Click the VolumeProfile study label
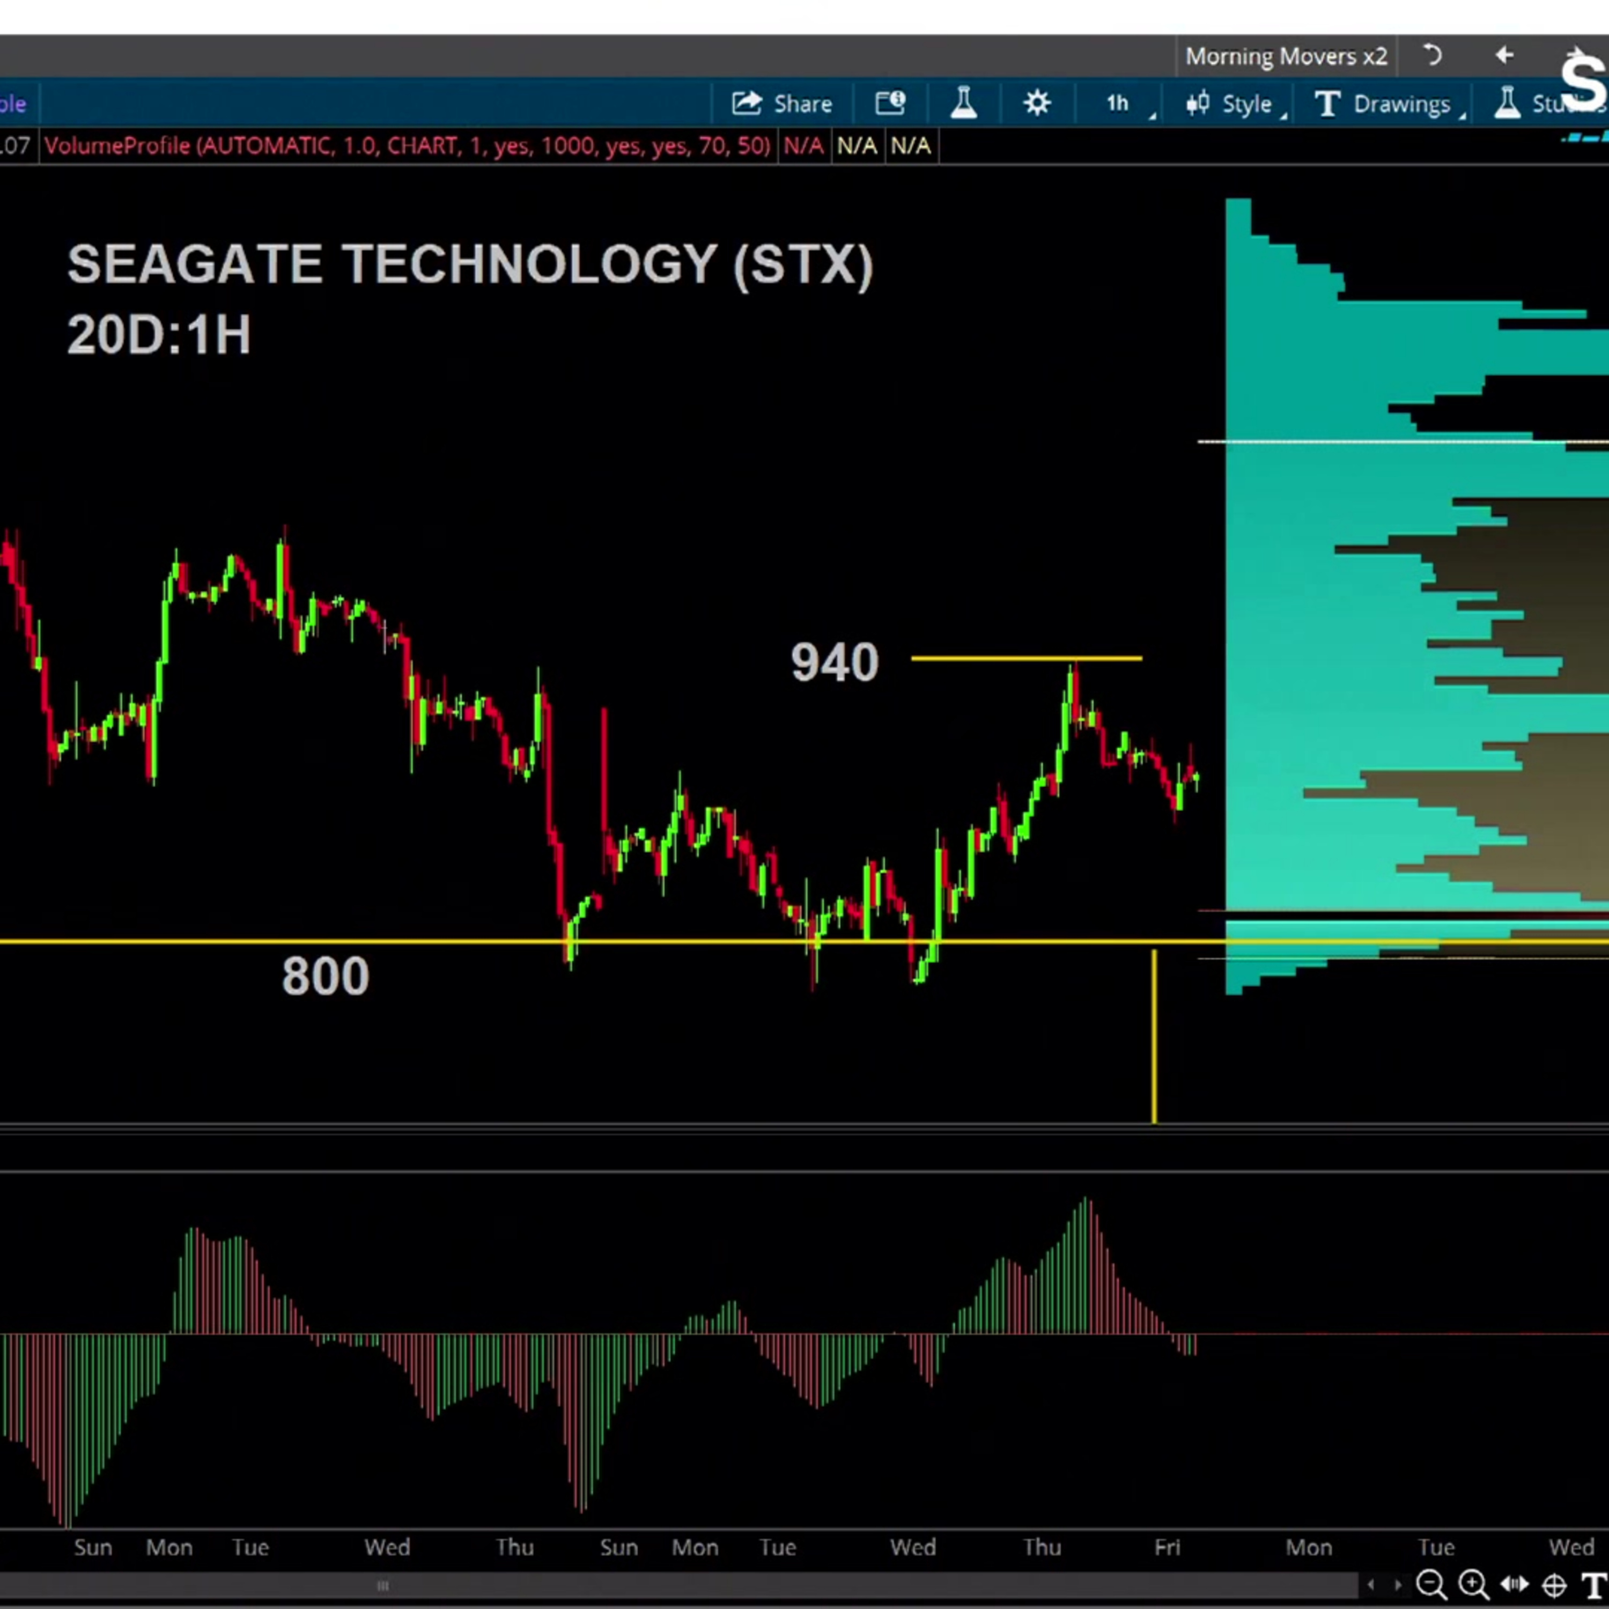This screenshot has width=1609, height=1609. pyautogui.click(x=407, y=146)
